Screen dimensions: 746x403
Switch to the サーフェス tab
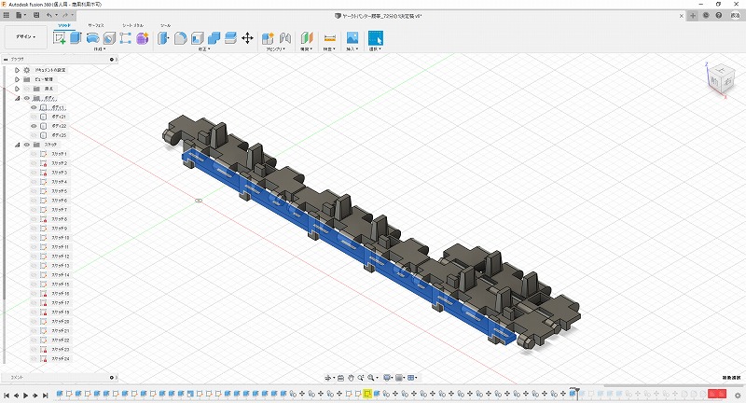click(96, 25)
